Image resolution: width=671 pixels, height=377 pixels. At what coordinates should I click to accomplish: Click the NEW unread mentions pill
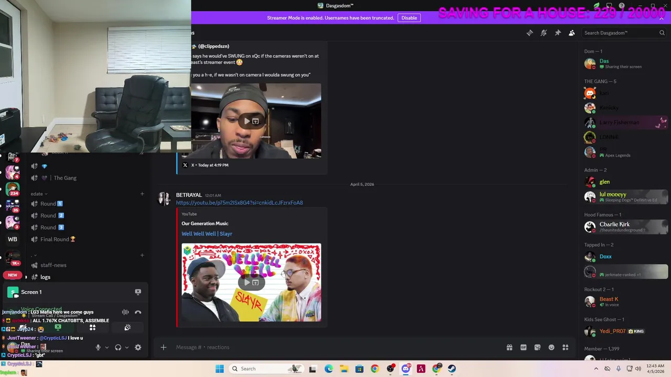[x=13, y=275]
